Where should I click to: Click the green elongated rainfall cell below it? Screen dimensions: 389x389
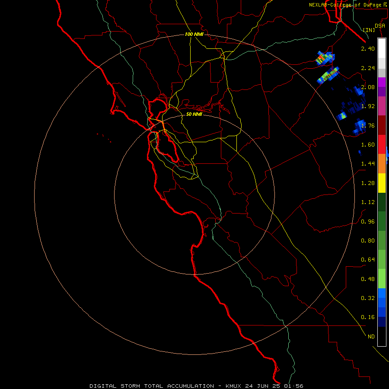(328, 75)
